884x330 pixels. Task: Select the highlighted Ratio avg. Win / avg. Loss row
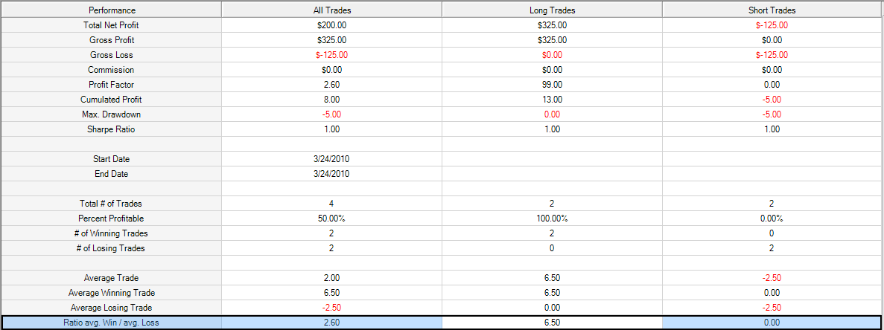click(x=442, y=323)
